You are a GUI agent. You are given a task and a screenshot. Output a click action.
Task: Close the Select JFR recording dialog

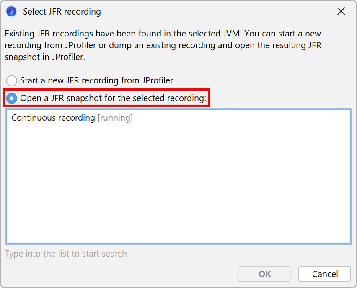coord(341,11)
